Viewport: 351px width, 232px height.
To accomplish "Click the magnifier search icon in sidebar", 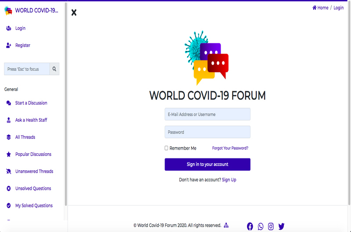I will coord(54,69).
